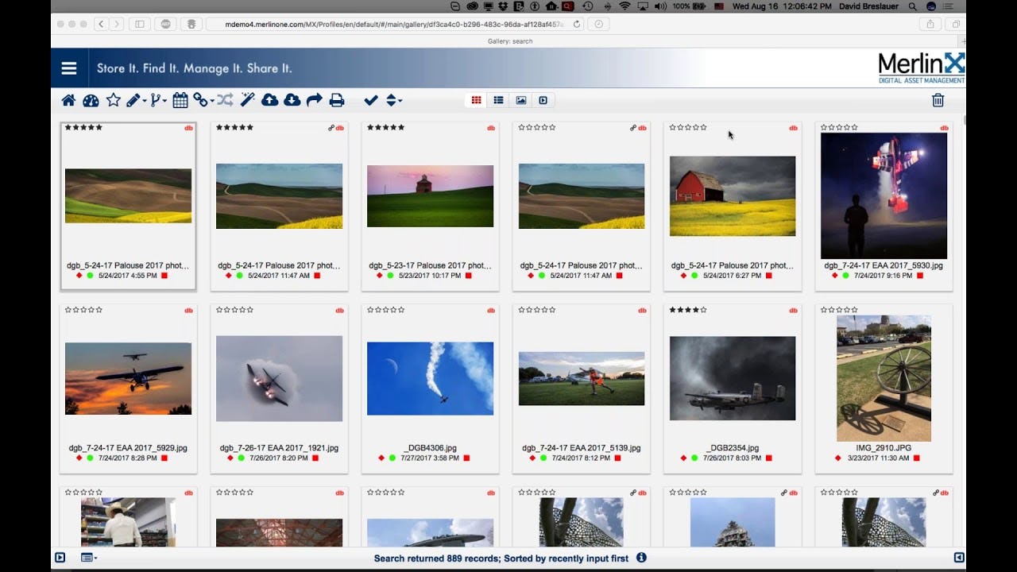Open the hamburger menu at top left
Screen dimensions: 1017x572
click(x=68, y=68)
